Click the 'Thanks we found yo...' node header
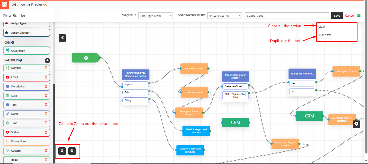 pyautogui.click(x=302, y=74)
